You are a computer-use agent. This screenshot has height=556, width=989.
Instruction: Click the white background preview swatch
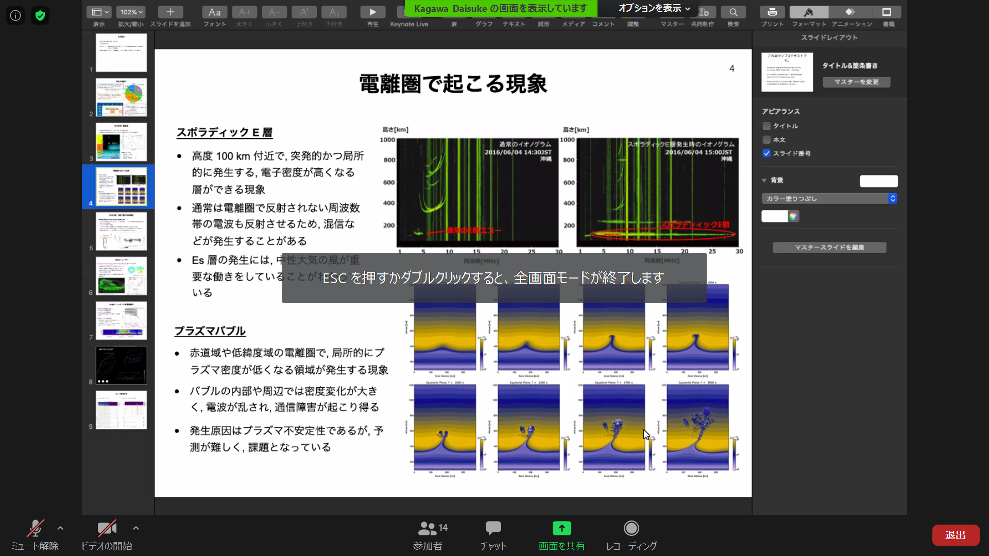click(x=879, y=181)
